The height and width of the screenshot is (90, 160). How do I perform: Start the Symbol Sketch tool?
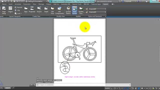pyautogui.click(x=68, y=10)
